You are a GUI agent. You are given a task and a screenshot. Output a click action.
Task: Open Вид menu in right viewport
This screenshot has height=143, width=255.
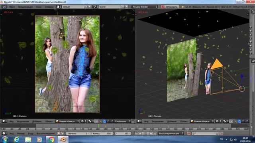146,121
